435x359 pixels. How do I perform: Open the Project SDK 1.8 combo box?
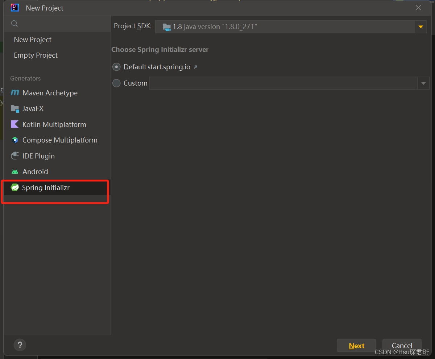coord(291,27)
